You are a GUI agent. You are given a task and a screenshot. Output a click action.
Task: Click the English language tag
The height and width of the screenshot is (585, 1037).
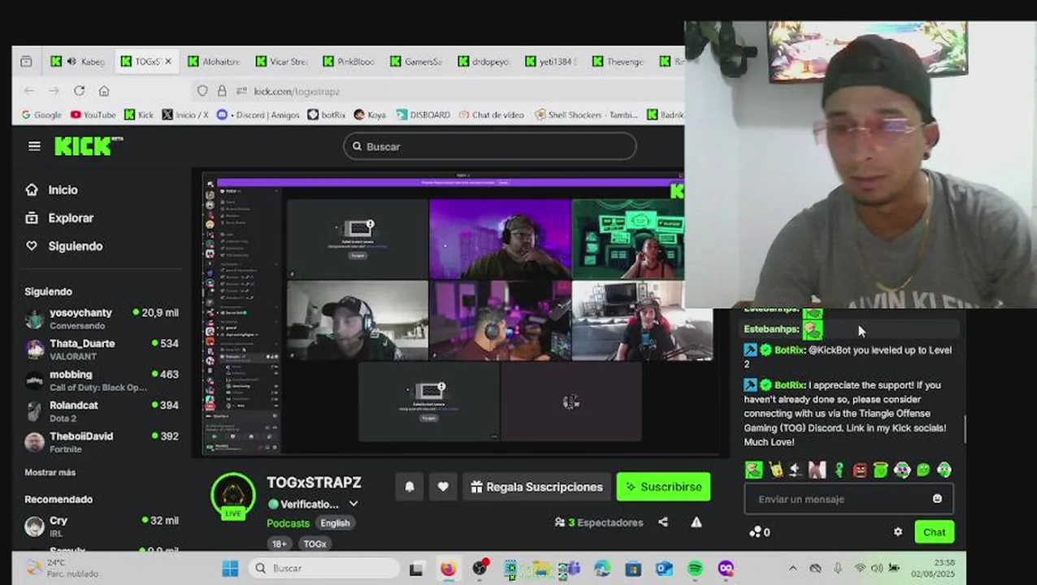(x=335, y=523)
